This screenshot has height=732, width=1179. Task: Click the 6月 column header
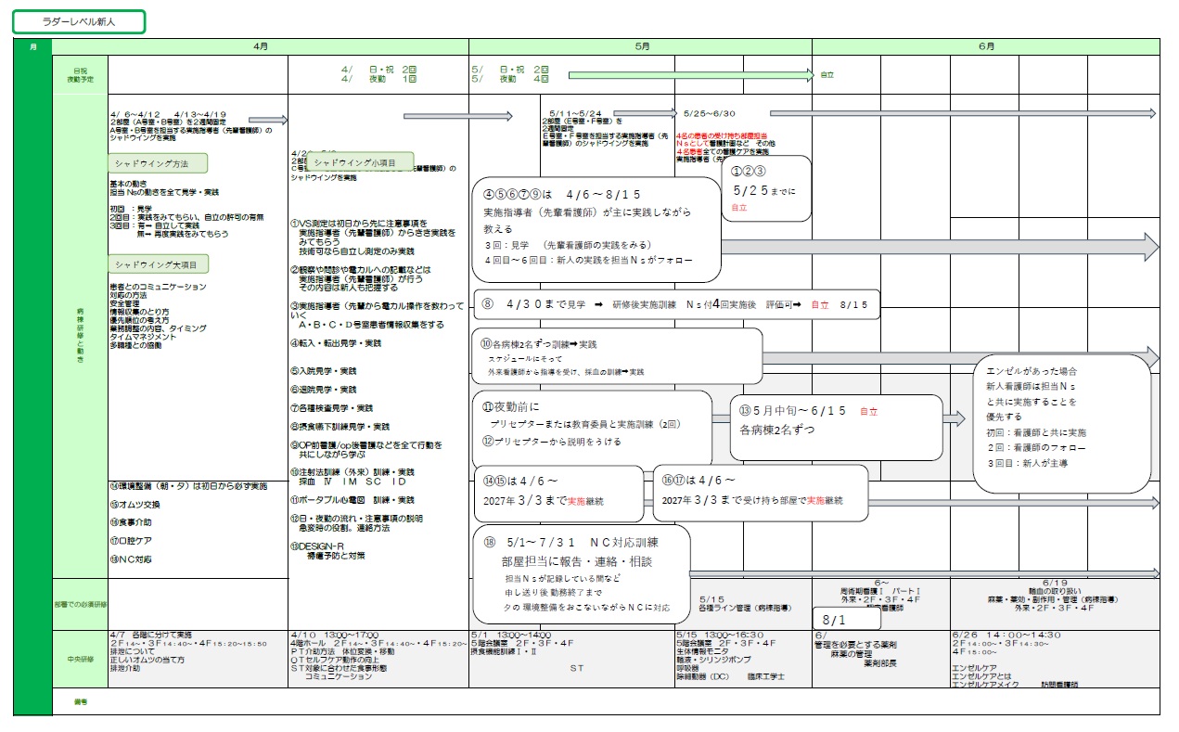(986, 46)
